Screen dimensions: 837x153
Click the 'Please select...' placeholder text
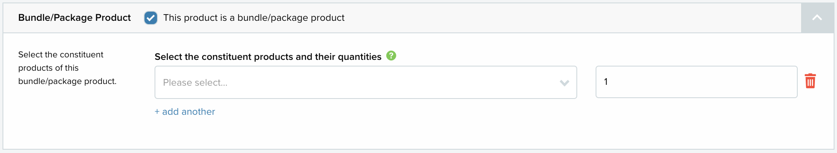[195, 83]
